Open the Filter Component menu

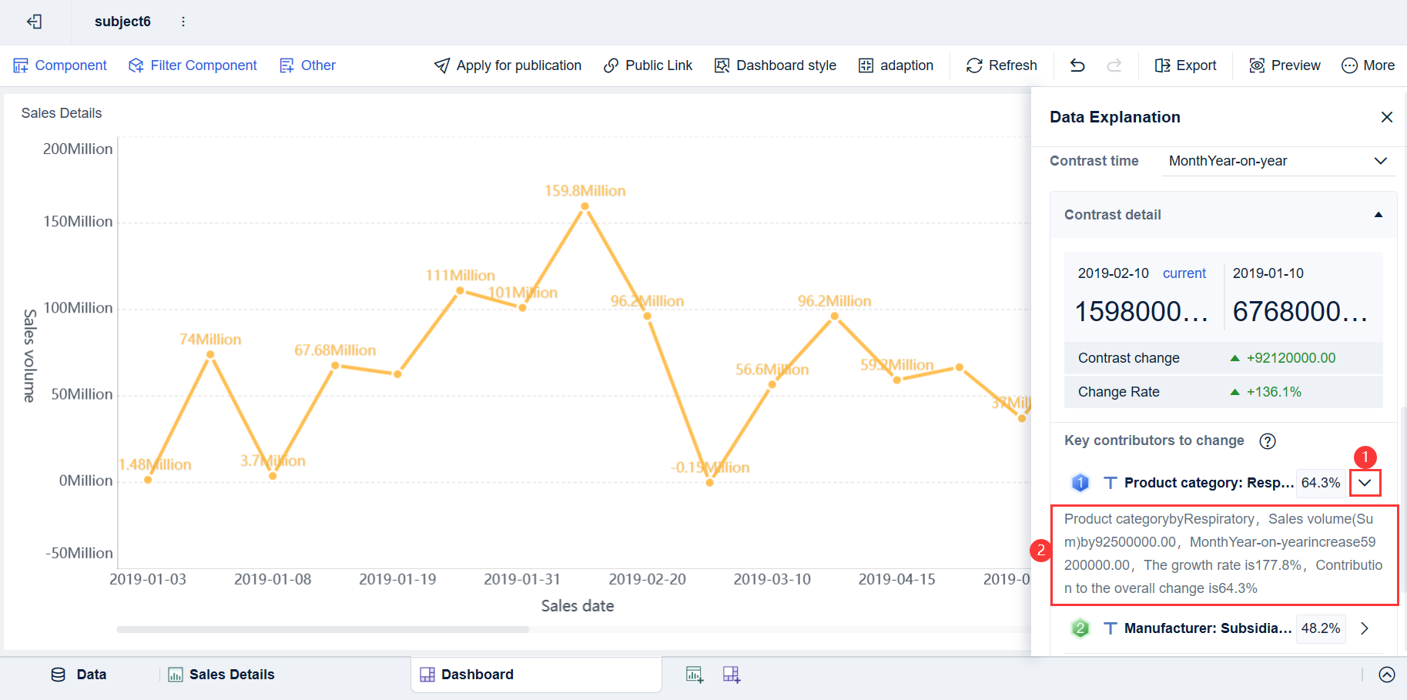193,65
